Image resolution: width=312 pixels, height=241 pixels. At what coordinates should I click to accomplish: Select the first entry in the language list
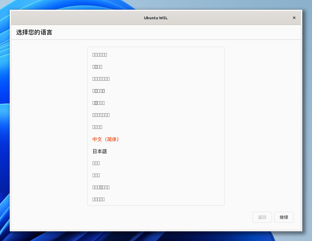coord(100,55)
